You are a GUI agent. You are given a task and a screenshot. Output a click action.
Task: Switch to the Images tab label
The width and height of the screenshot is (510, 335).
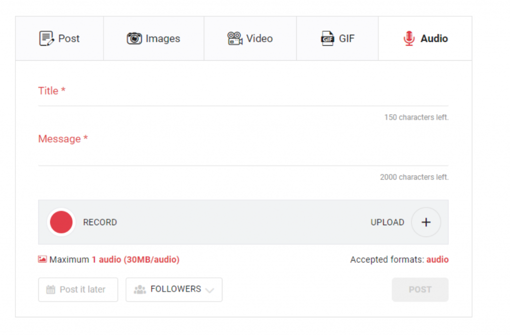click(x=163, y=39)
